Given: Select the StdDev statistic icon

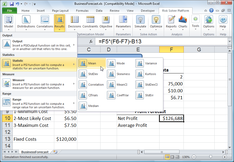Looking at the screenshot, I should coord(83,74).
